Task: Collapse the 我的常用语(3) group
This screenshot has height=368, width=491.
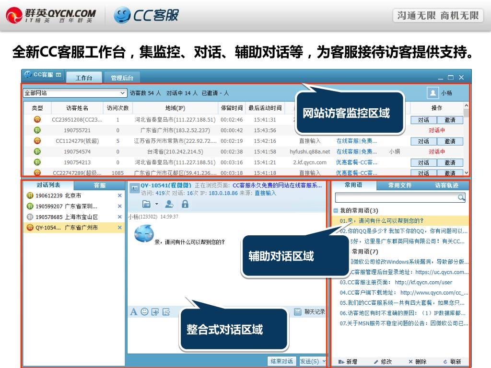Action: tap(336, 211)
